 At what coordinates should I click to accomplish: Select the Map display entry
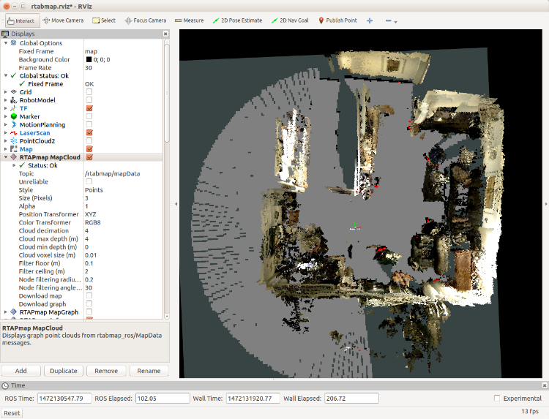pos(26,149)
